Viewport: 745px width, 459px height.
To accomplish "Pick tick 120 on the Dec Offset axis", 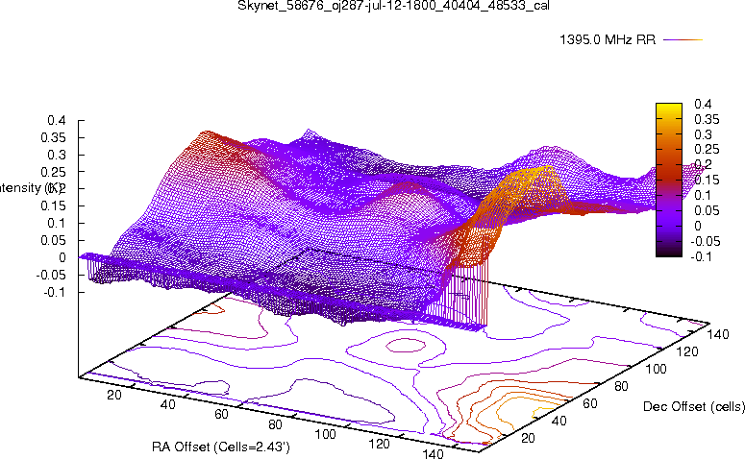I will point(686,351).
